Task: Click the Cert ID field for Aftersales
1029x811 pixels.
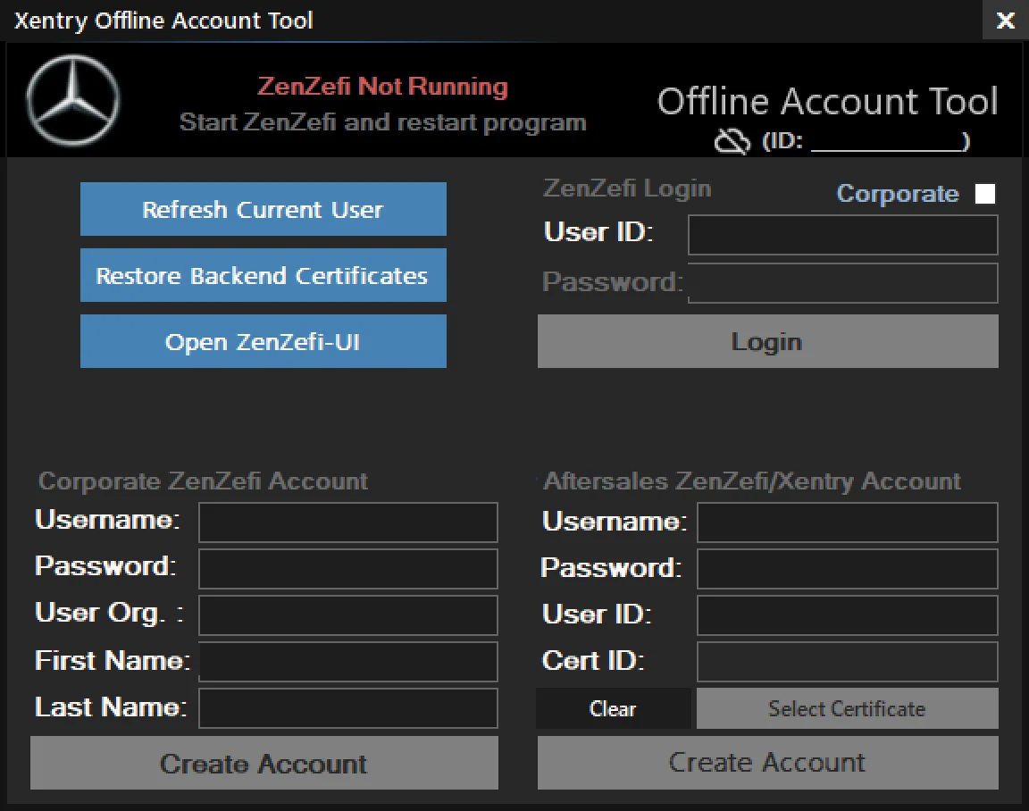Action: [846, 661]
